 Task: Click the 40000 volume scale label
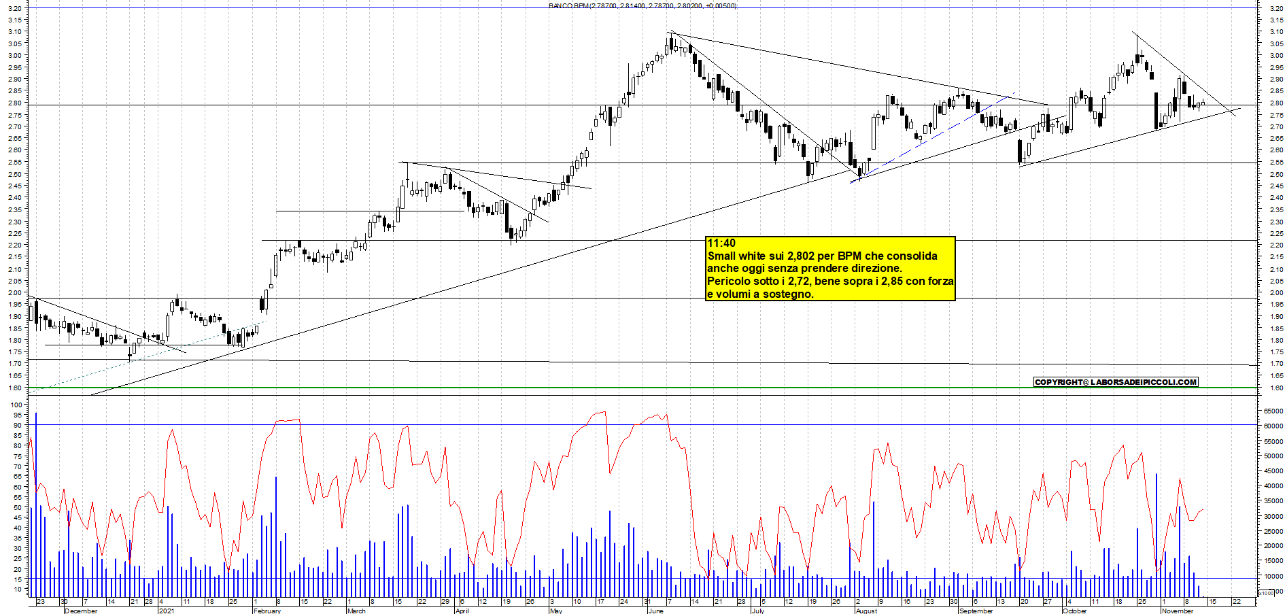[1273, 486]
